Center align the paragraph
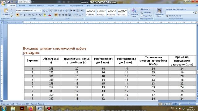The image size is (198, 111). 59,15
